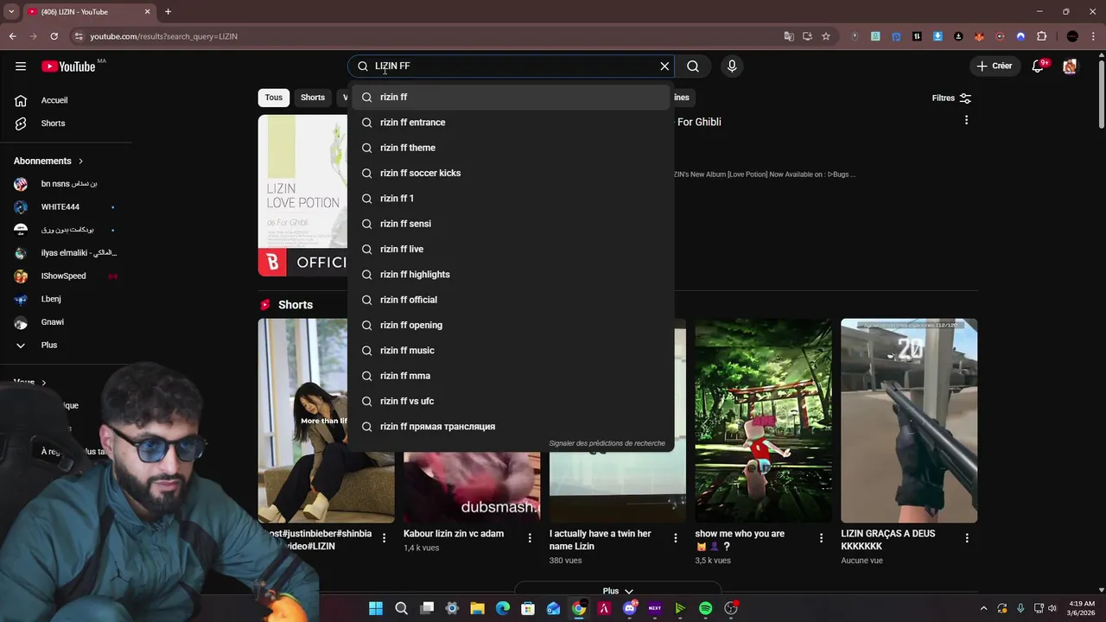Clear the search box with the X

(x=664, y=66)
